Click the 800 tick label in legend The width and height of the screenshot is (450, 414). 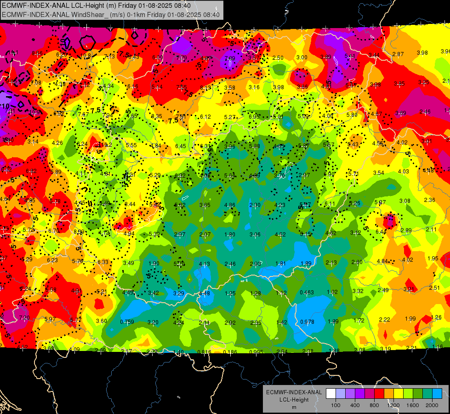[x=374, y=405]
